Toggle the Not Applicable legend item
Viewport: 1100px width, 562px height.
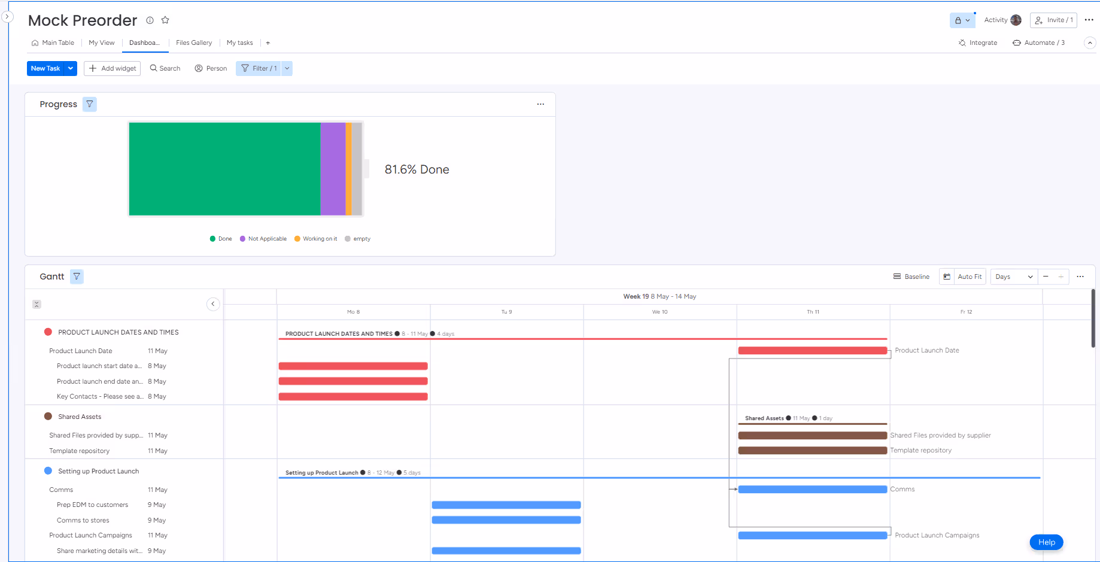tap(263, 238)
